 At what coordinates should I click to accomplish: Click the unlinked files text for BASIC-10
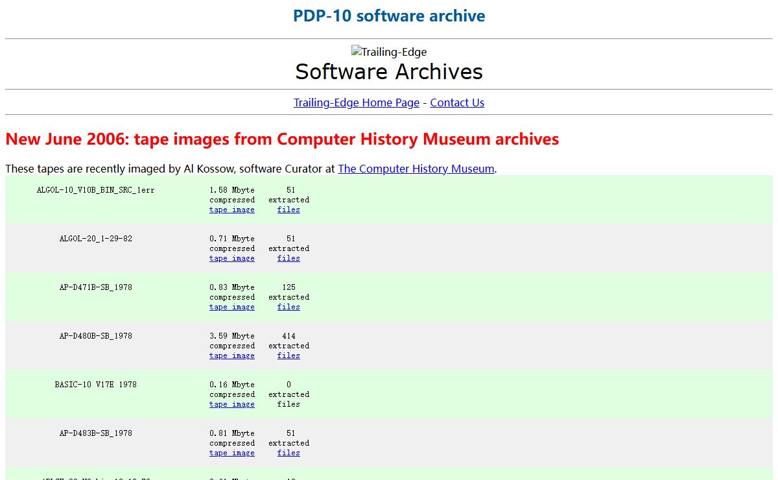click(289, 404)
